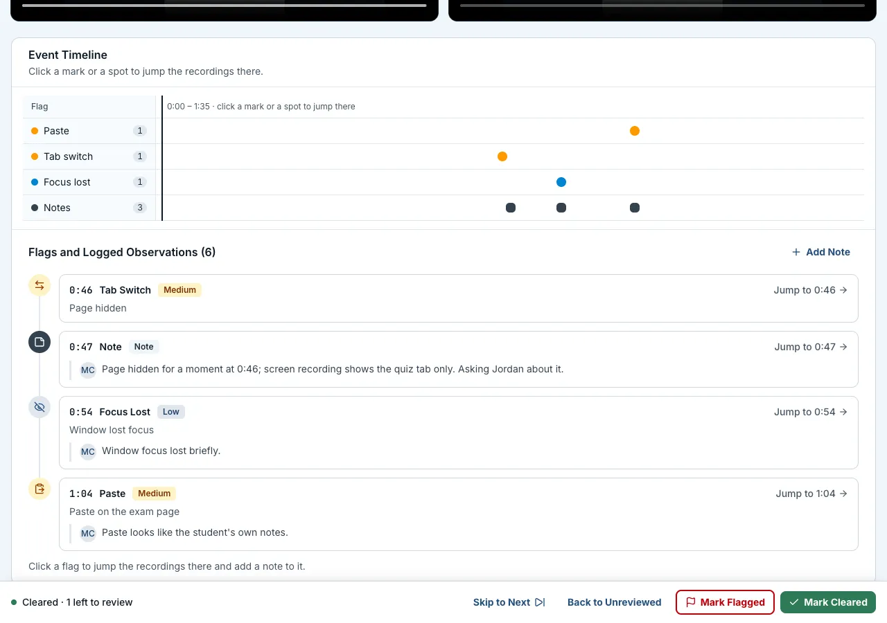Jump to 1:04 in the recordings

[x=811, y=494]
